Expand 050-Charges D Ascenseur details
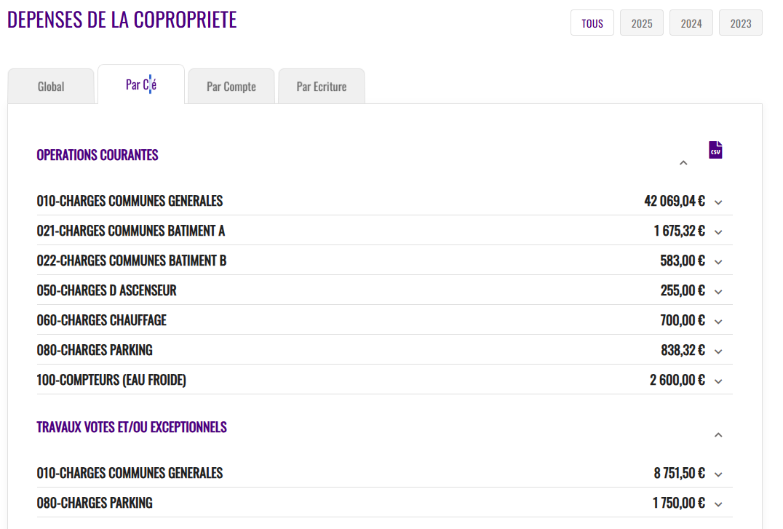The image size is (783, 529). coord(718,292)
